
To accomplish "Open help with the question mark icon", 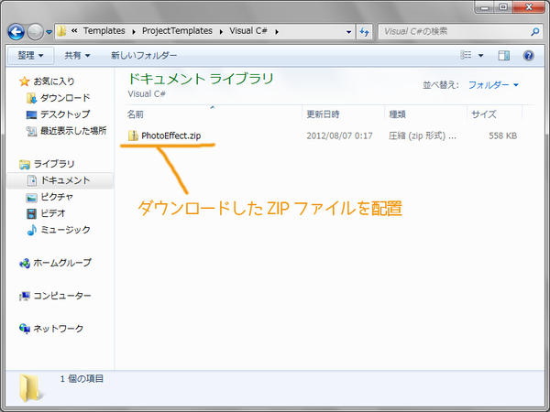I will tap(529, 55).
